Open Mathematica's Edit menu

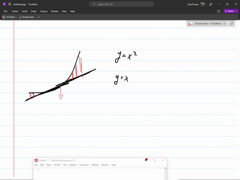click(x=42, y=165)
